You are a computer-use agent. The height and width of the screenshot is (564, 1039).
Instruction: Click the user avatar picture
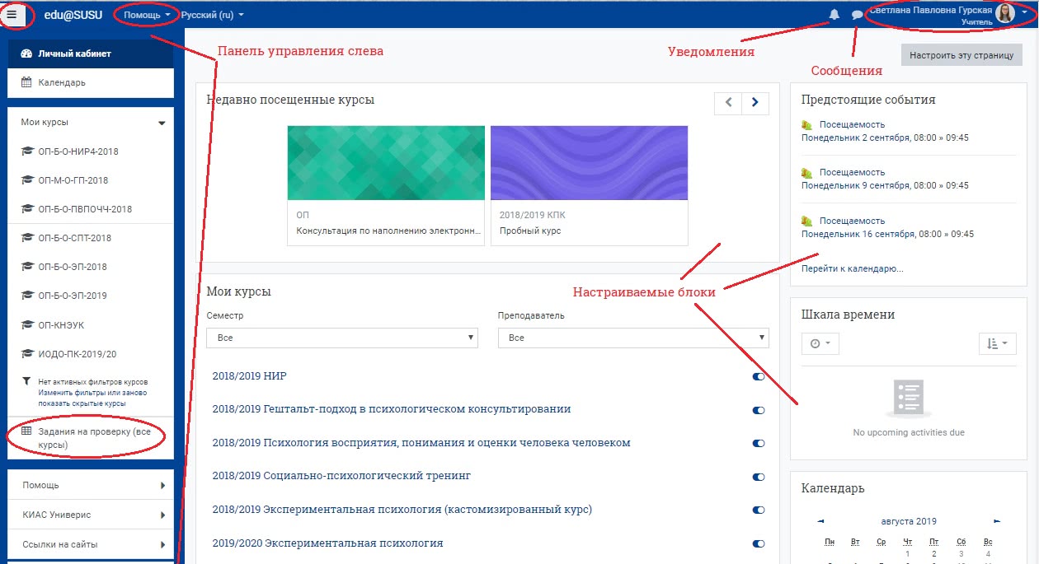[x=1004, y=13]
